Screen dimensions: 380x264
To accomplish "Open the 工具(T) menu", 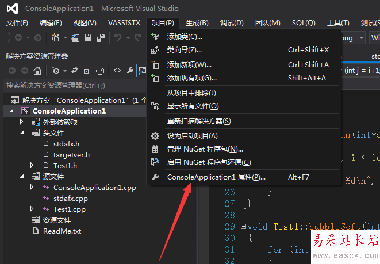I will click(x=338, y=23).
